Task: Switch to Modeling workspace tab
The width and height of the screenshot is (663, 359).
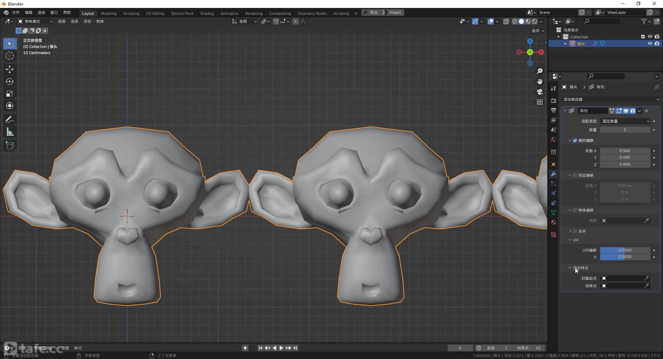Action: click(x=108, y=13)
